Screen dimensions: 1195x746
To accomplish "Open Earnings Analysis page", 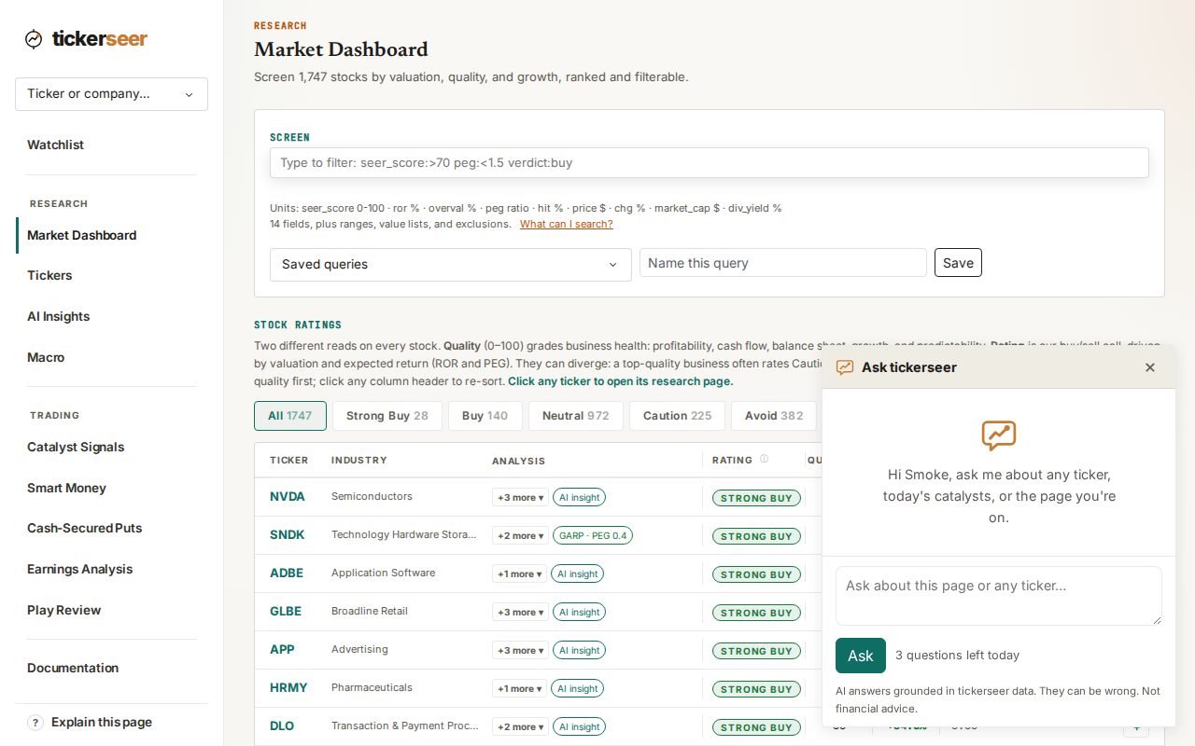I will [79, 569].
